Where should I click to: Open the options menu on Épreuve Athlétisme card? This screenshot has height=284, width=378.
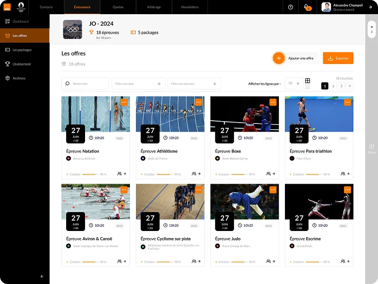[198, 102]
